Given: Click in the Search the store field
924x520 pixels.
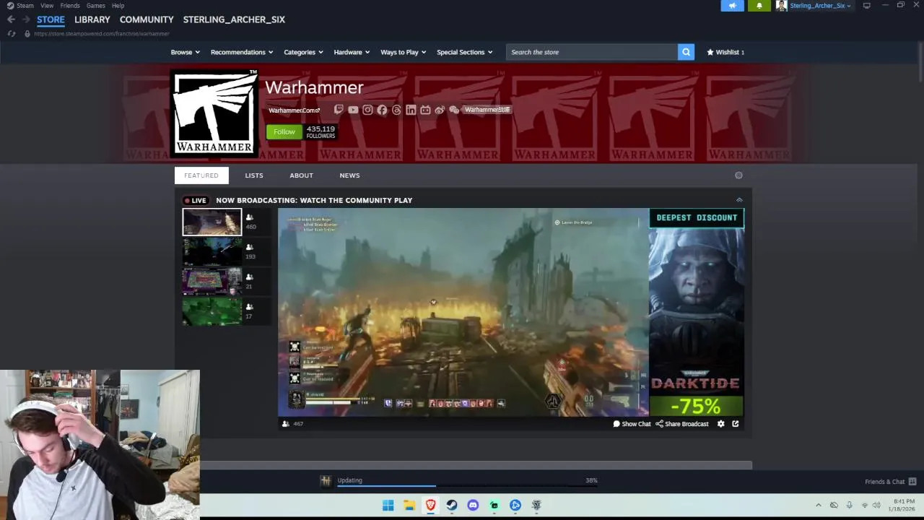Looking at the screenshot, I should point(592,52).
